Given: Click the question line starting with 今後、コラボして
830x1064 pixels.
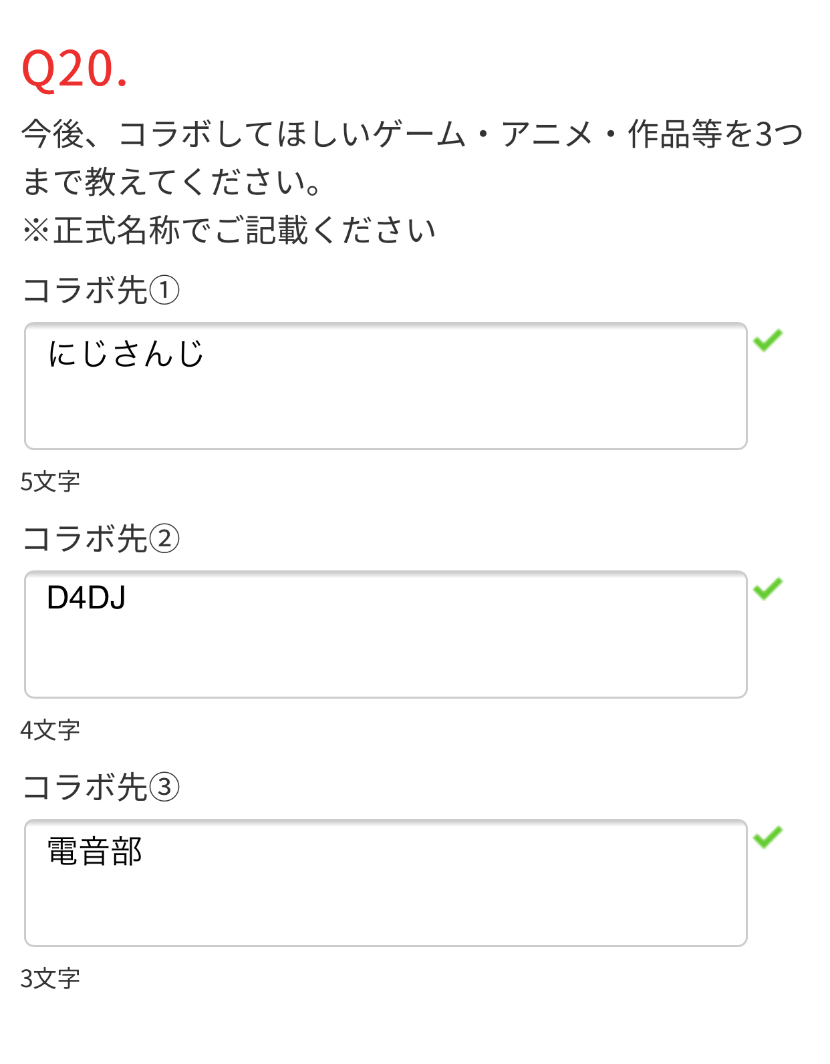Looking at the screenshot, I should coord(412,134).
